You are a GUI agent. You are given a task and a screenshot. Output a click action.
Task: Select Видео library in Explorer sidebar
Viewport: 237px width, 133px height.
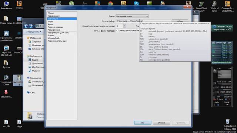35,60
